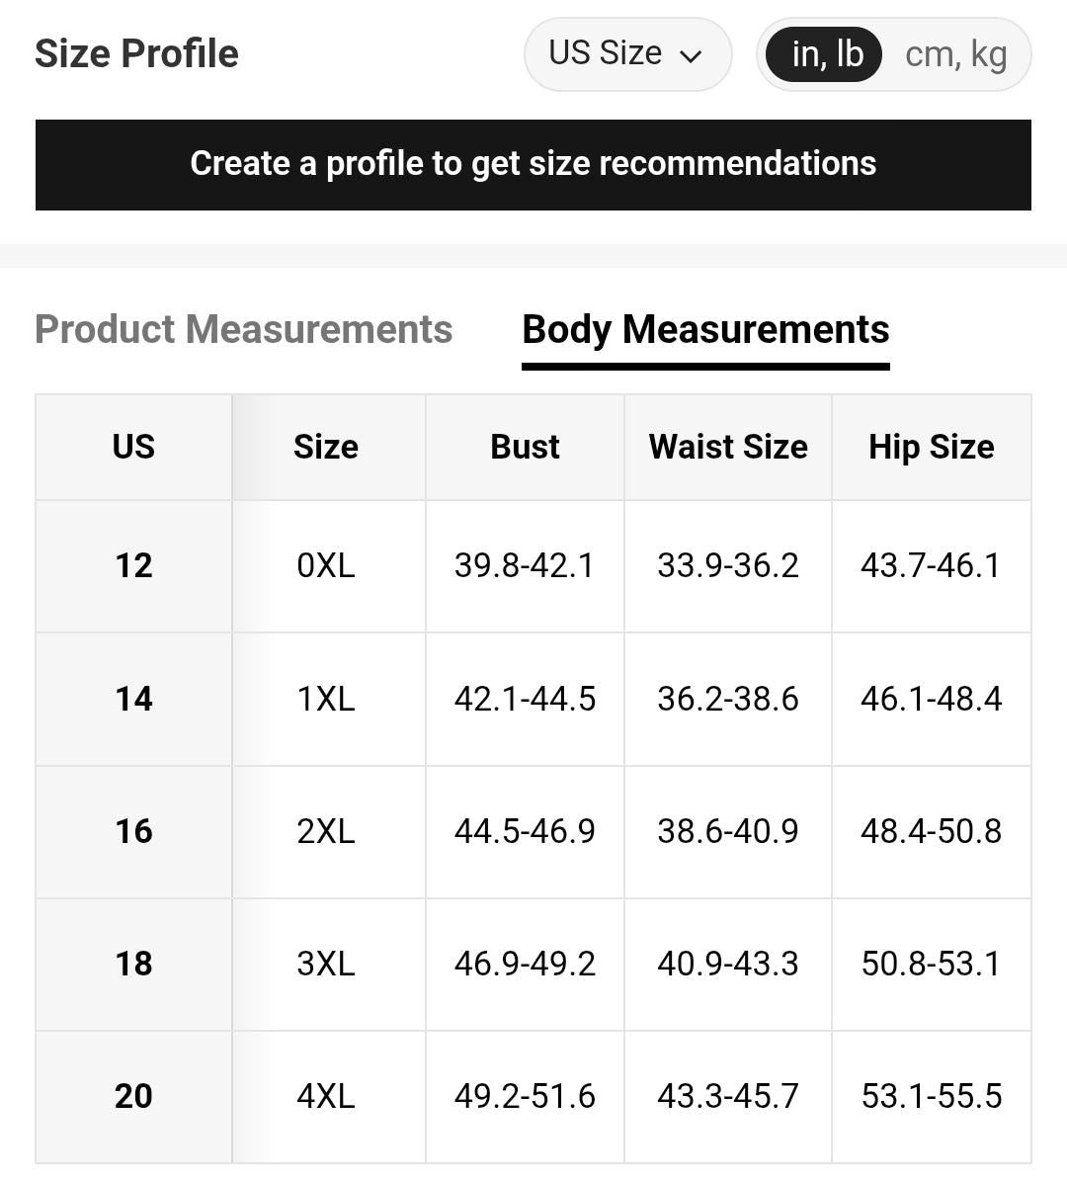This screenshot has height=1180, width=1067.
Task: Switch units to cm, kg
Action: [x=954, y=54]
